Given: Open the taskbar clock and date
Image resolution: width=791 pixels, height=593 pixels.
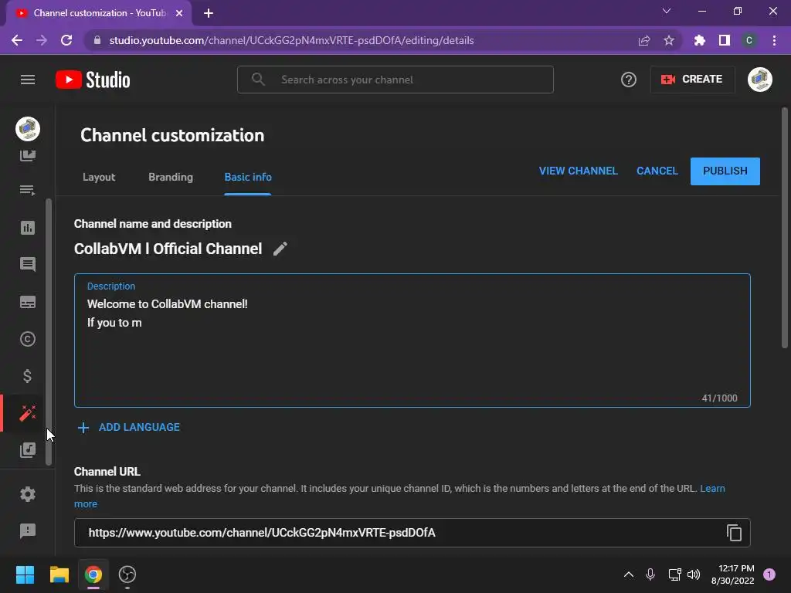Looking at the screenshot, I should 733,574.
